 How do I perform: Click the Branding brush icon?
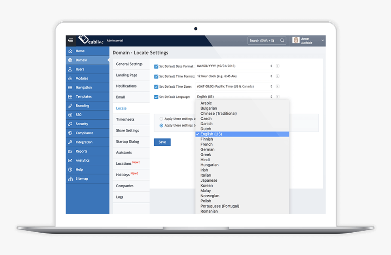(70, 106)
